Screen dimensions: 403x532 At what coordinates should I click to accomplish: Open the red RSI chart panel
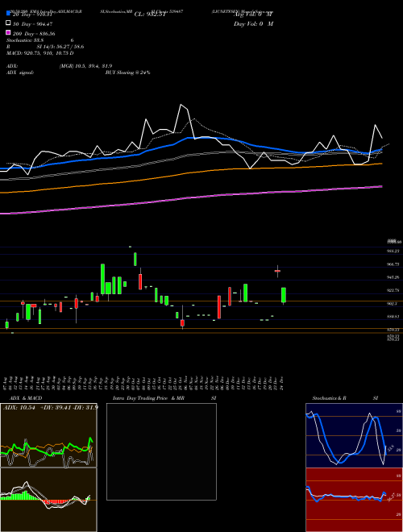(x=354, y=500)
